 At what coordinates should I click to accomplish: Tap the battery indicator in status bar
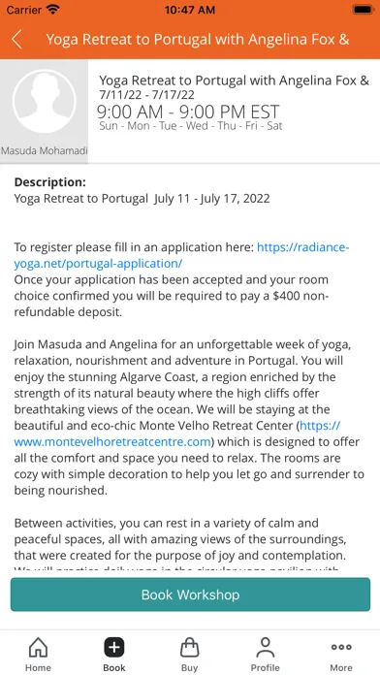pyautogui.click(x=363, y=10)
